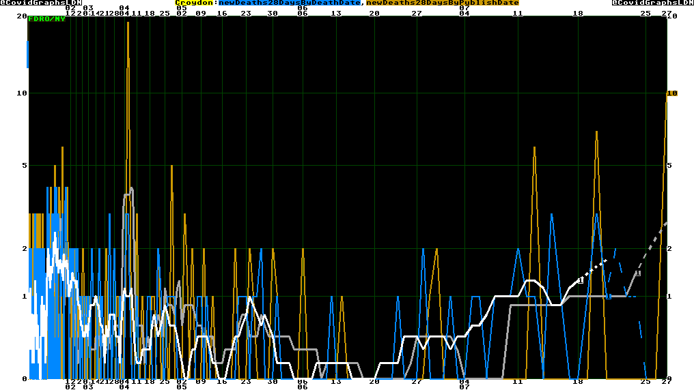Click the highlighted orange 10 value on right axis
Screen dimensions: 694x390
tap(672, 93)
